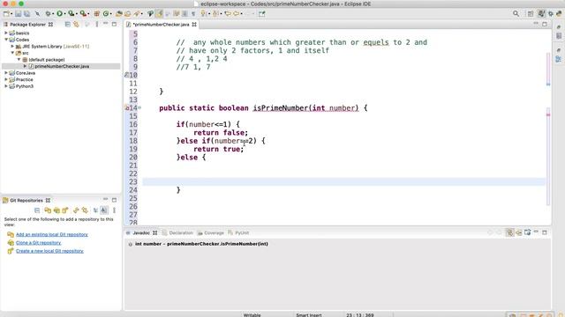The image size is (565, 317).
Task: Click the Search flashlight toolbar icon
Action: (137, 14)
